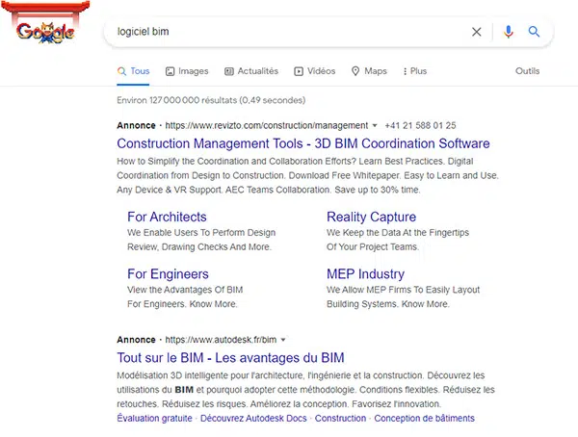Switch to the Images tab
Screen dimensions: 578x437
coord(187,71)
